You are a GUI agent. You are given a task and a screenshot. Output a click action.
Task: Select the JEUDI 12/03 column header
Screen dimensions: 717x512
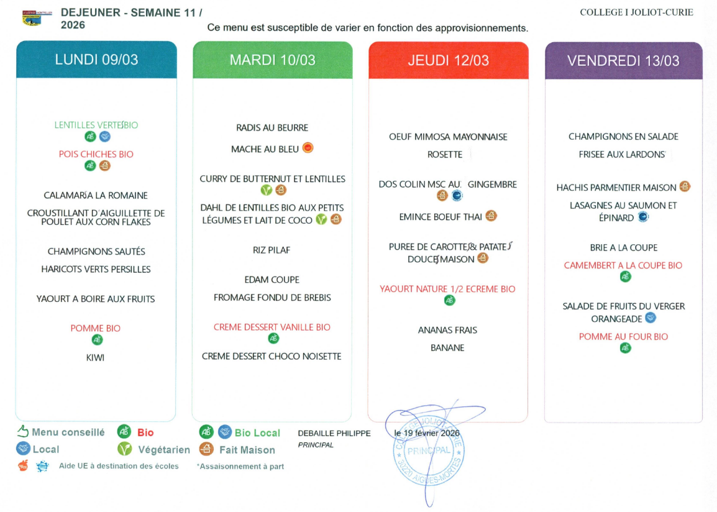pyautogui.click(x=448, y=60)
